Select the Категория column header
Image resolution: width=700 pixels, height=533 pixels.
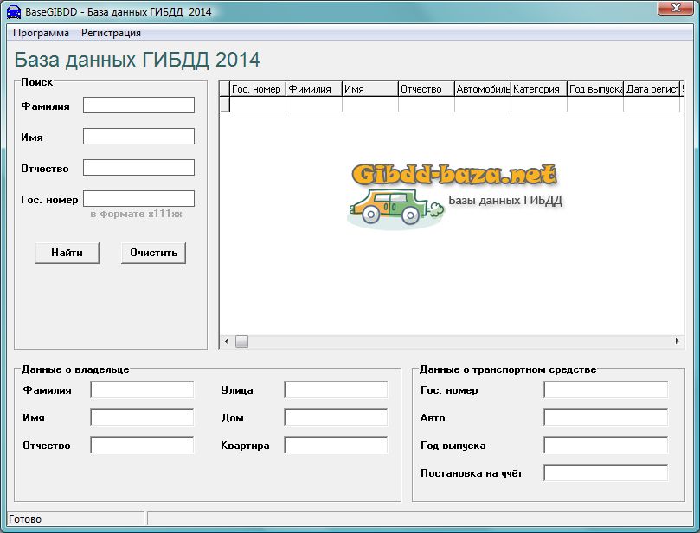pos(539,89)
